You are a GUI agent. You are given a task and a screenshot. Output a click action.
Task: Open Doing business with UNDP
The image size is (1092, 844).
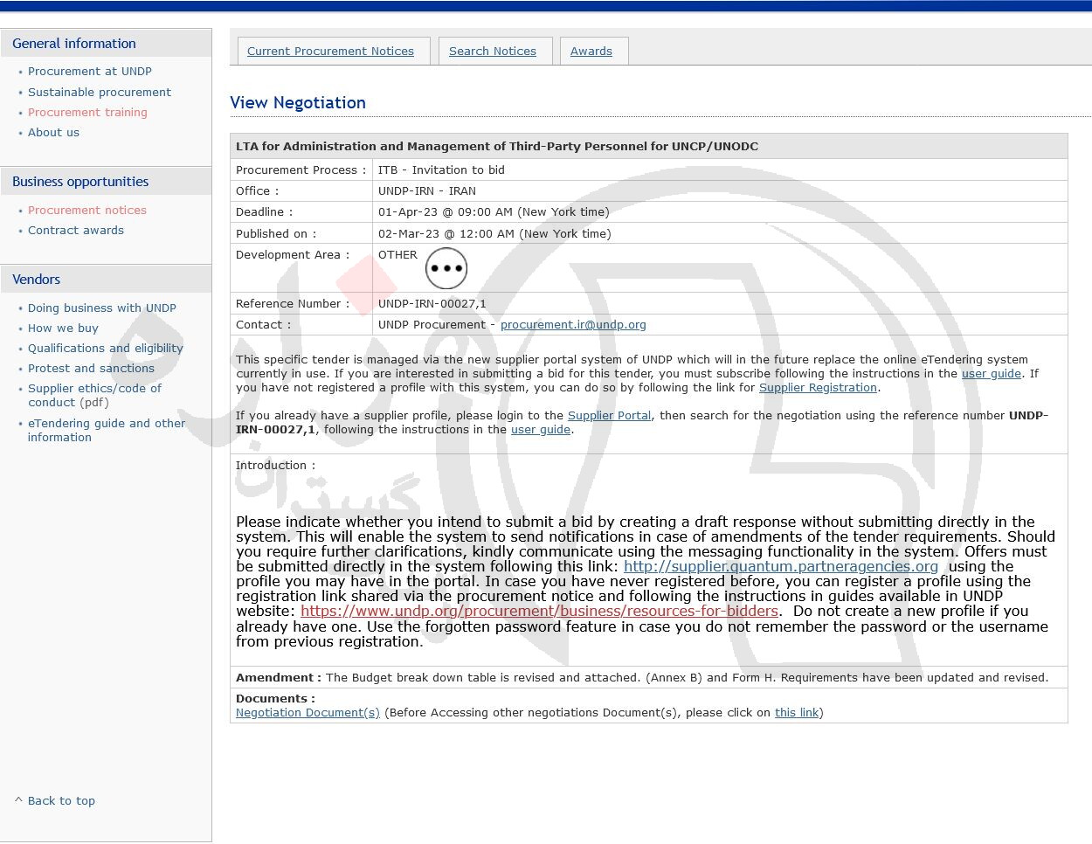tap(102, 308)
